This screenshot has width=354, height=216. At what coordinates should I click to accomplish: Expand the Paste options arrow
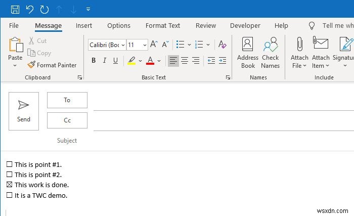pyautogui.click(x=15, y=66)
